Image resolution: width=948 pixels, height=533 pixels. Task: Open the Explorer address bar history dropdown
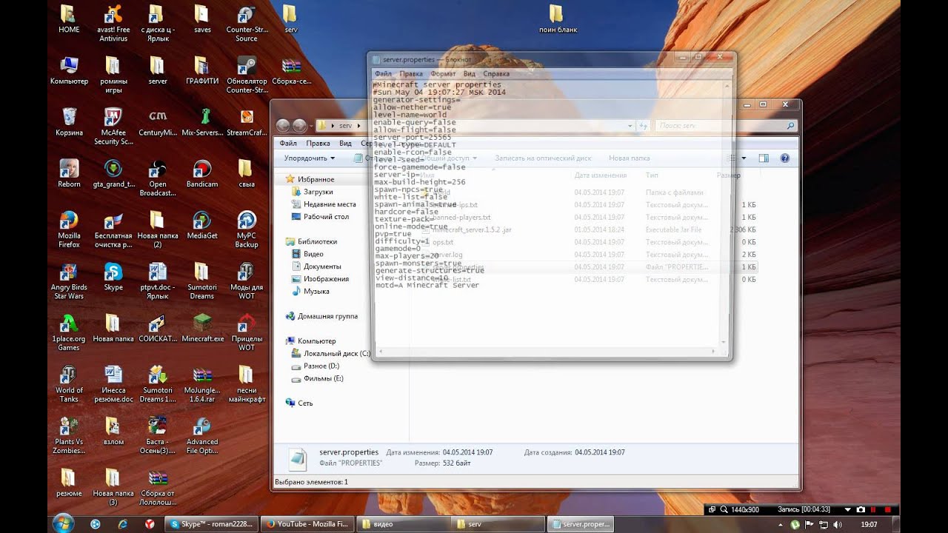tap(631, 126)
